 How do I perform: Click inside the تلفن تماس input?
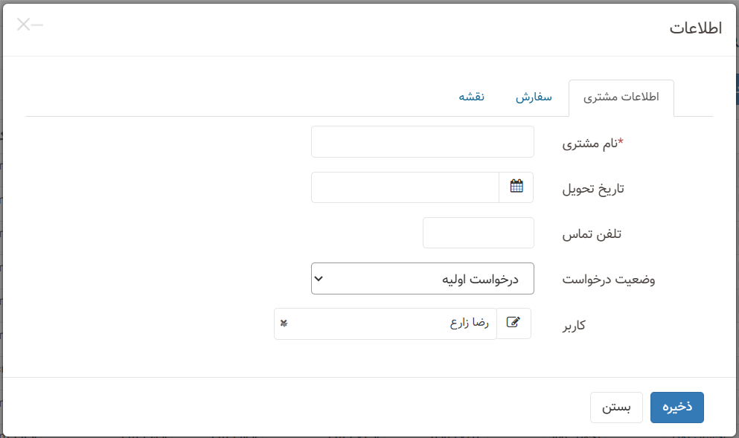[x=478, y=232]
